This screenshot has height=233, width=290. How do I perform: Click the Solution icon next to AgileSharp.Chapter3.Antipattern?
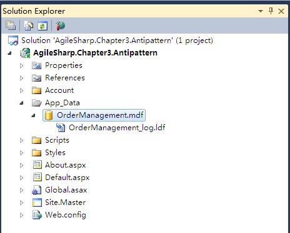pos(13,40)
